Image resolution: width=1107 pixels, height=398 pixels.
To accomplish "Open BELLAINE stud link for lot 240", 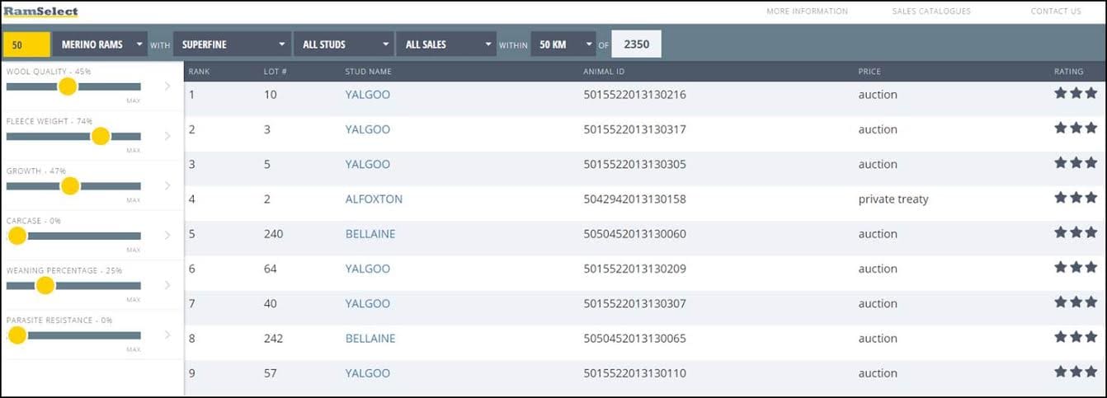I will pos(370,234).
